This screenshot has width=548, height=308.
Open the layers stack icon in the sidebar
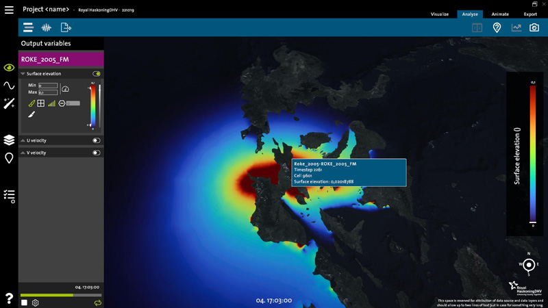(9, 140)
